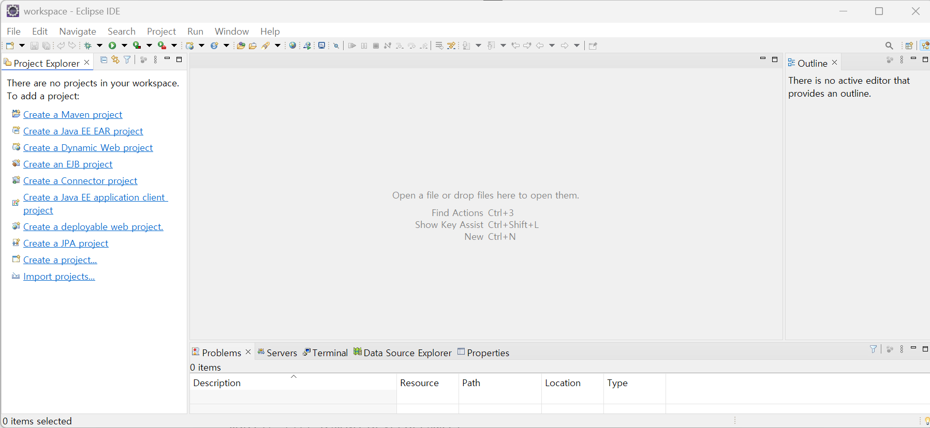Click the Create a JPA project link
The height and width of the screenshot is (428, 930).
tap(66, 243)
